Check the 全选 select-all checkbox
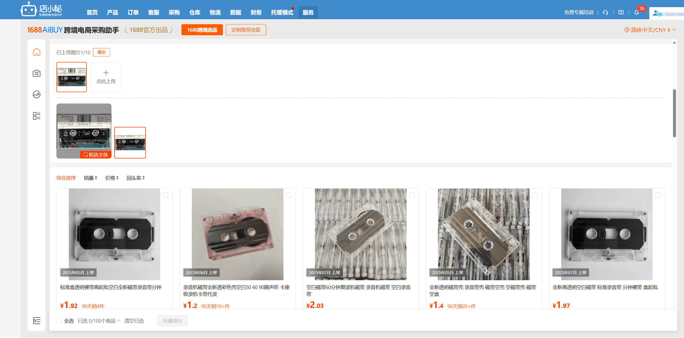 [x=59, y=321]
